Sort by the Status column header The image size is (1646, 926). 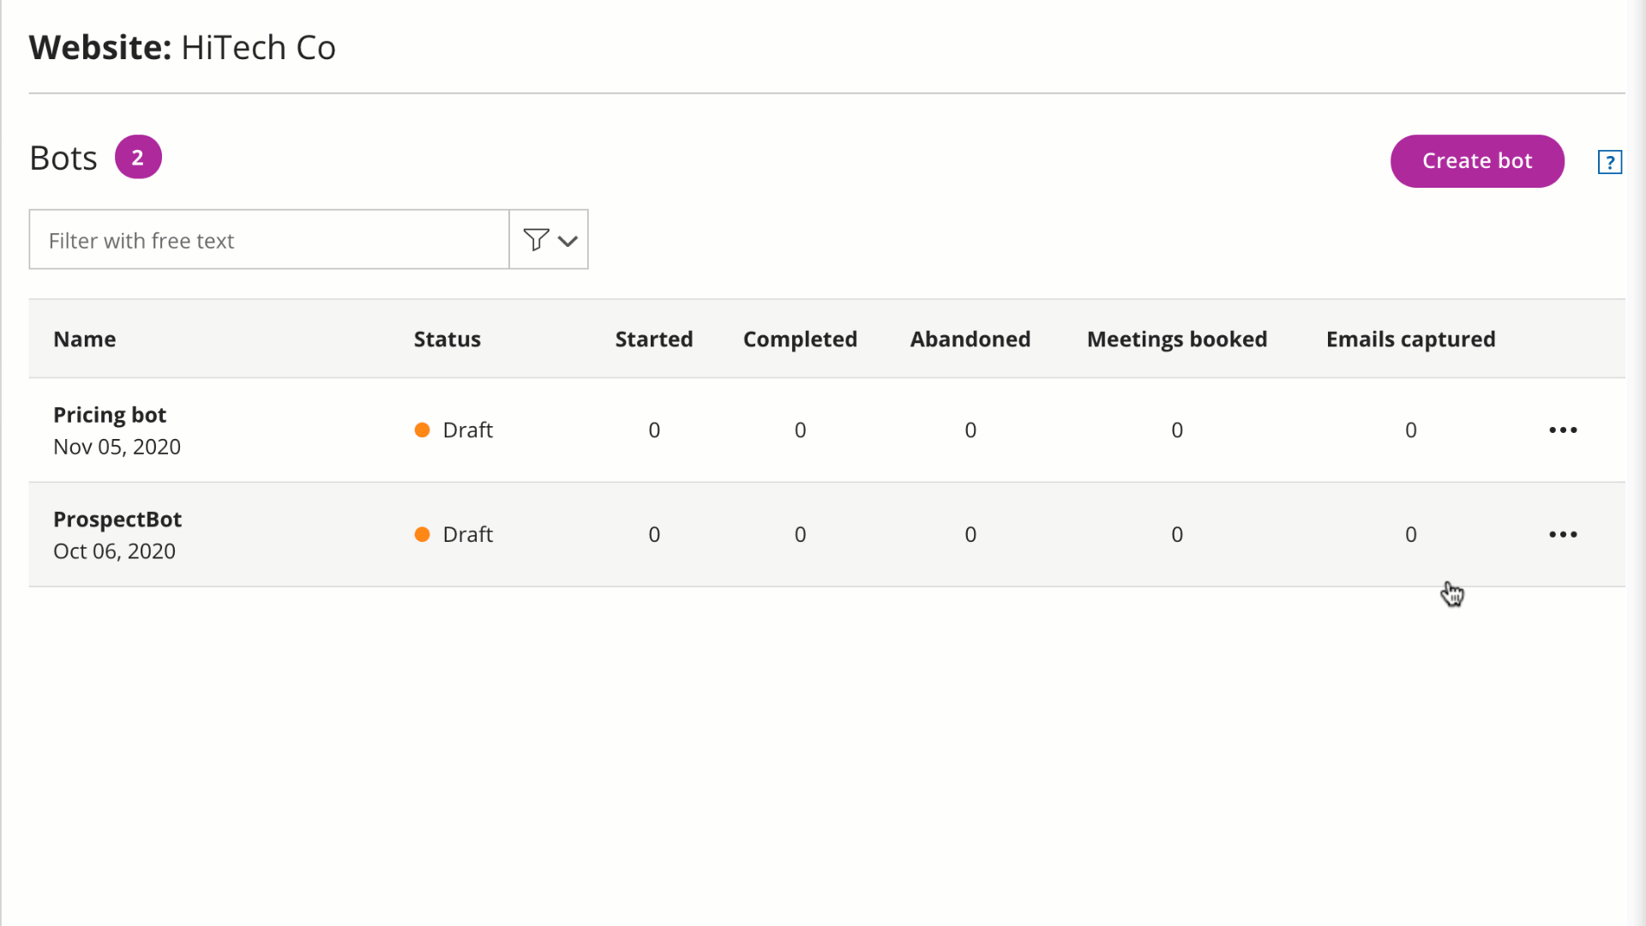tap(447, 339)
